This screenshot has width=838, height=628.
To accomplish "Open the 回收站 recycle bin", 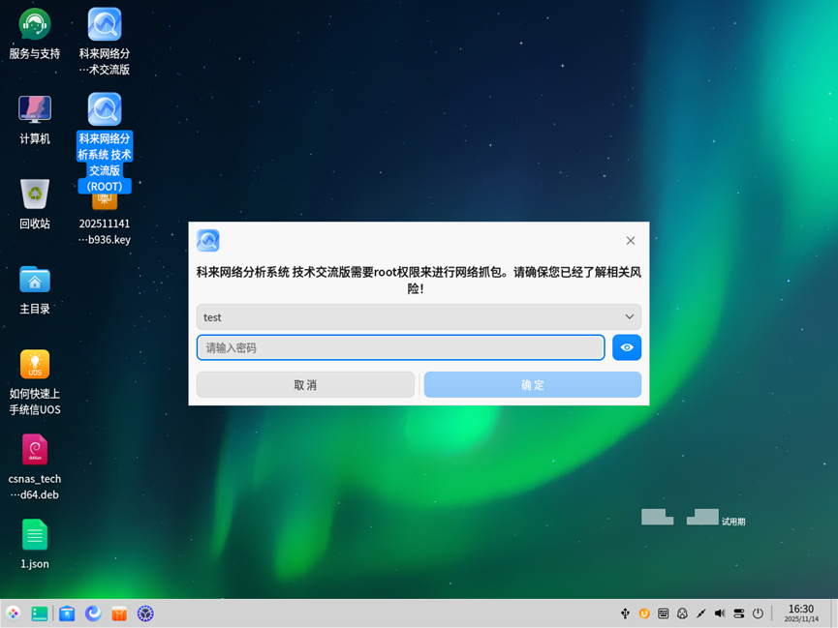I will point(34,193).
